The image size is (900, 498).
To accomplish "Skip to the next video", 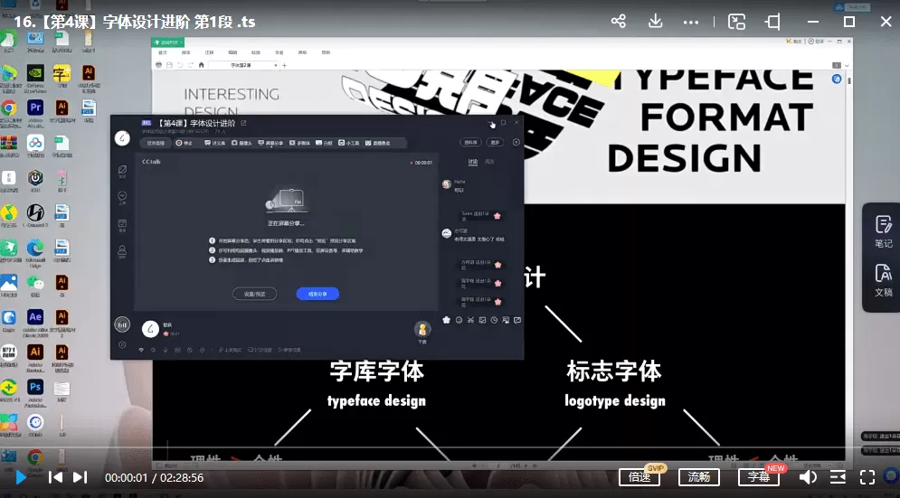I will click(x=80, y=477).
